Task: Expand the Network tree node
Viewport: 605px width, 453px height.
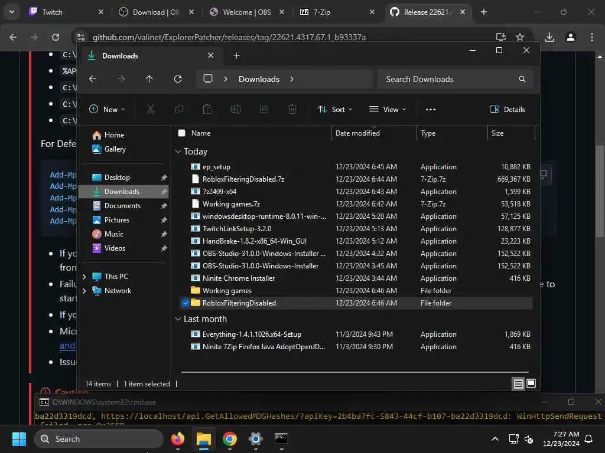Action: (x=84, y=291)
